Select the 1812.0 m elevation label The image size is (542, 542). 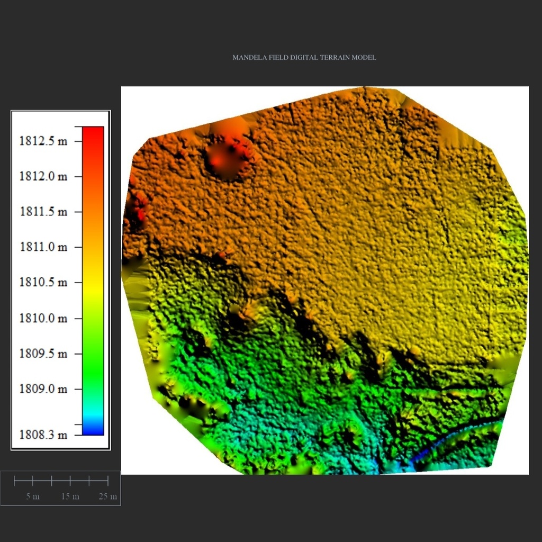click(x=43, y=176)
